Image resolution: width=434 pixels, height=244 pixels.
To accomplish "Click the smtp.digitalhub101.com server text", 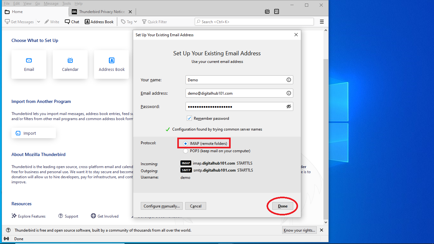I will tap(214, 170).
